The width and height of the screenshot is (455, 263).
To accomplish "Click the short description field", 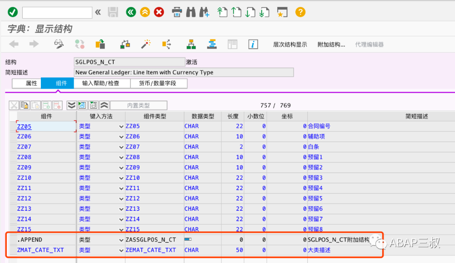I will [x=184, y=72].
